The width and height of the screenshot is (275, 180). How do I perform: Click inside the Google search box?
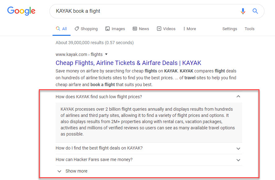[143, 11]
